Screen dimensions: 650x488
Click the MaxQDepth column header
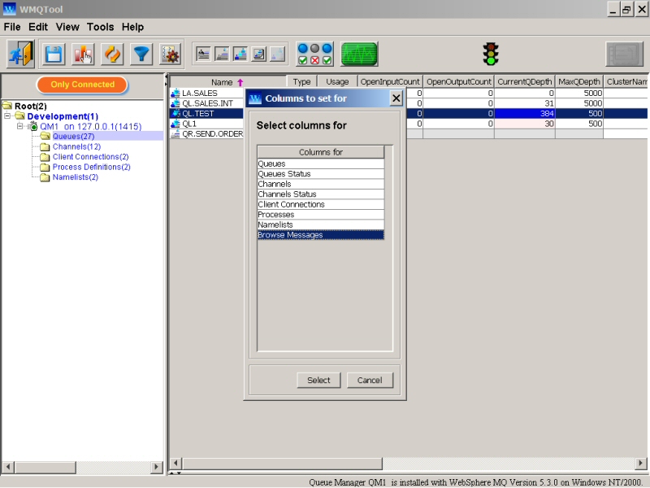pyautogui.click(x=578, y=82)
